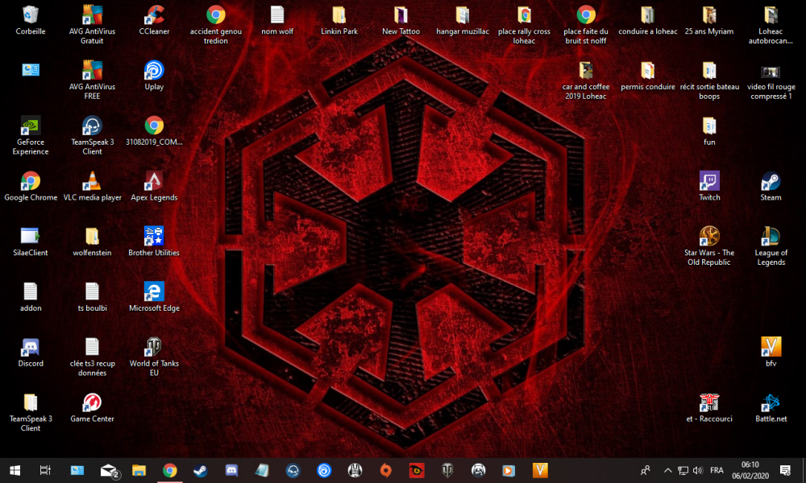Open the People icon in system tray
806x483 pixels.
pos(645,470)
